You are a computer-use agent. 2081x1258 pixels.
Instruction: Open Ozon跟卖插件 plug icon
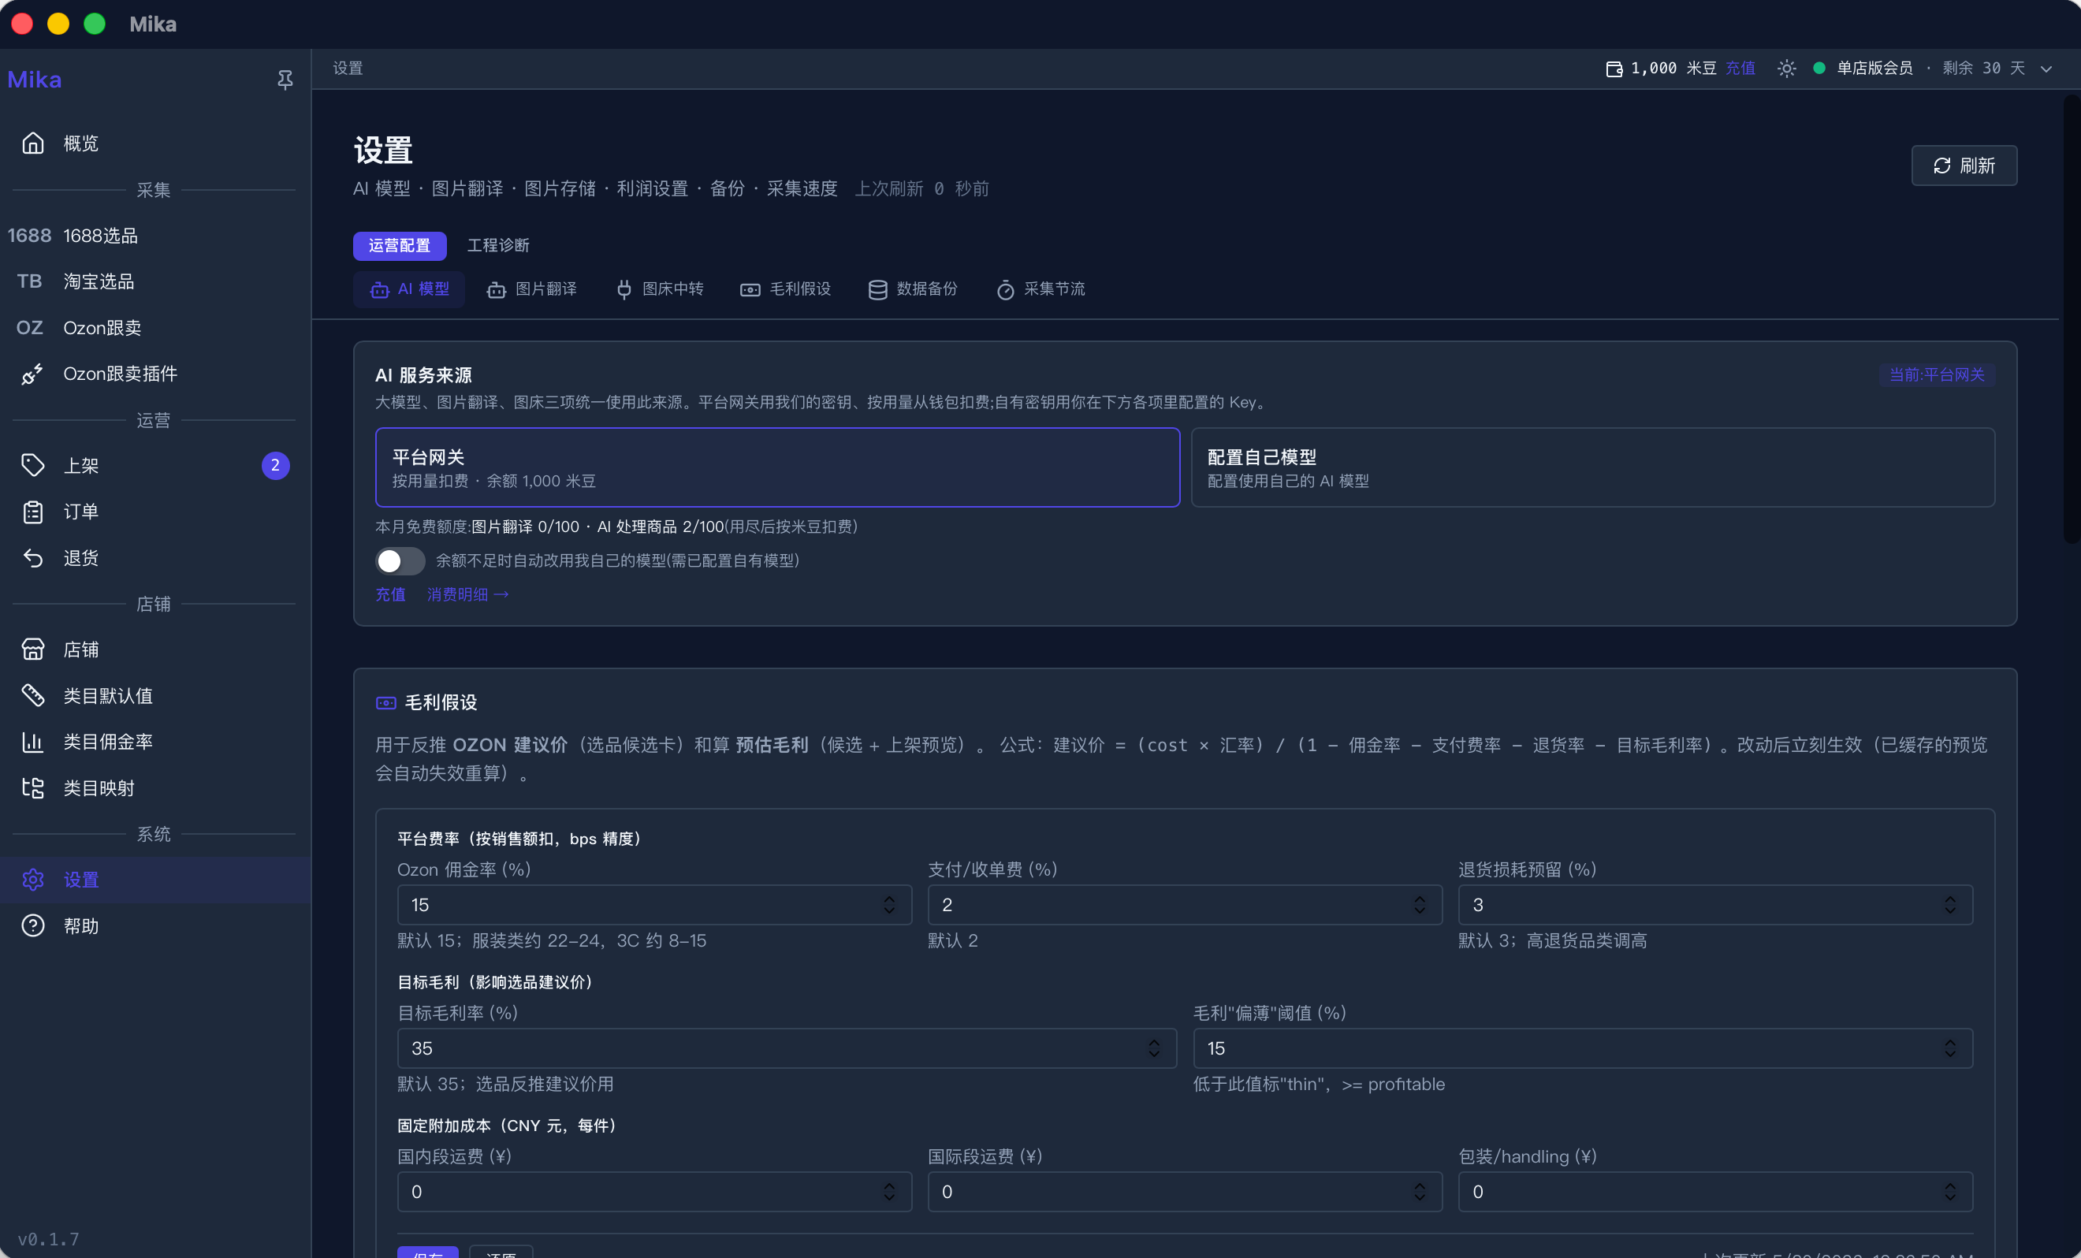(x=33, y=374)
